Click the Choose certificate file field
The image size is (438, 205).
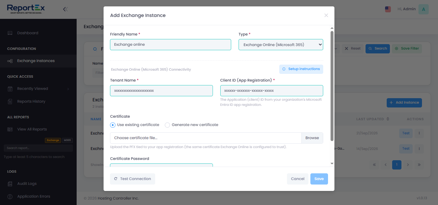click(x=206, y=138)
